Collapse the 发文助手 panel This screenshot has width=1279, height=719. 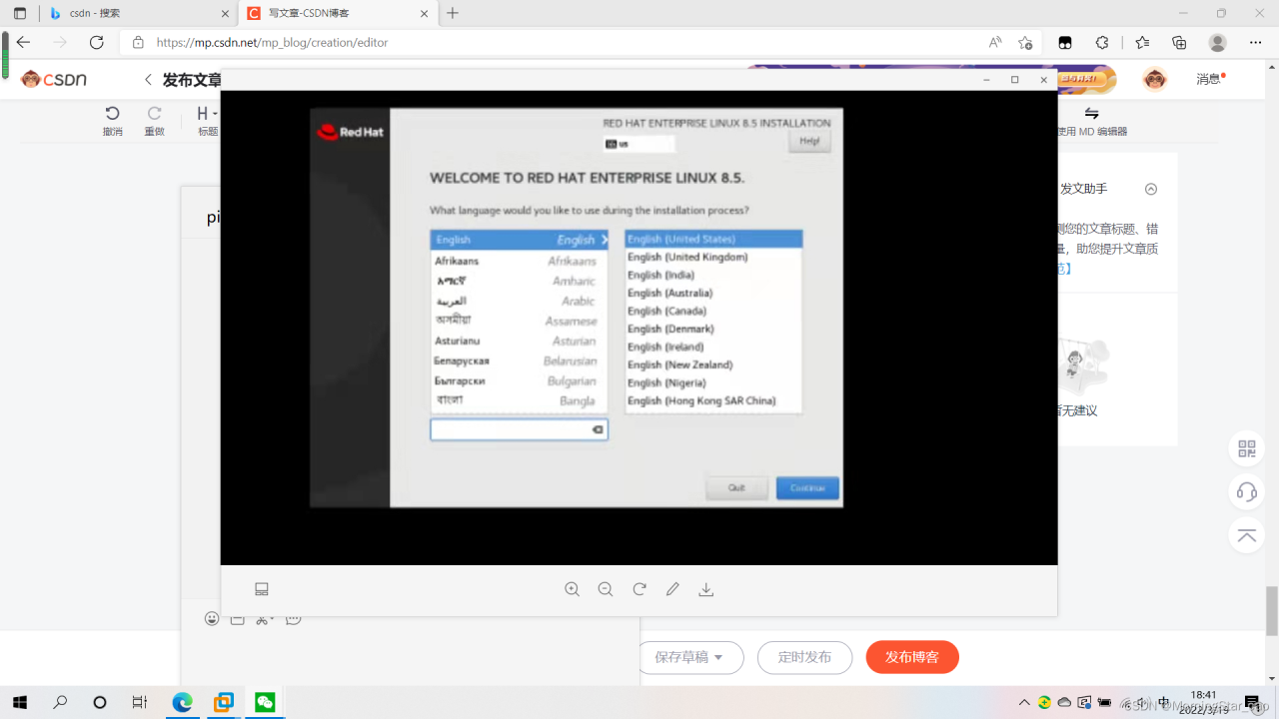[x=1151, y=189]
